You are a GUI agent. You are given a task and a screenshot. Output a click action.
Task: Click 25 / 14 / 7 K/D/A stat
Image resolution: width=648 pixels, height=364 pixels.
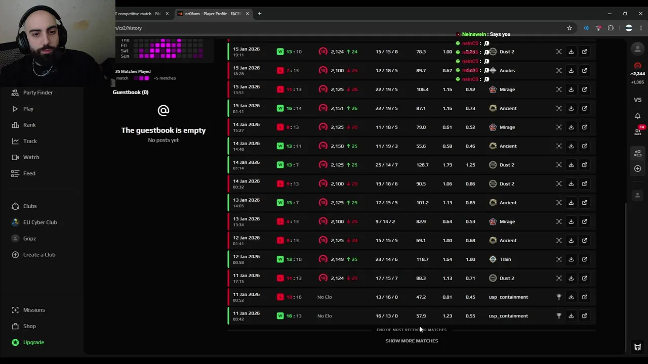(x=387, y=165)
